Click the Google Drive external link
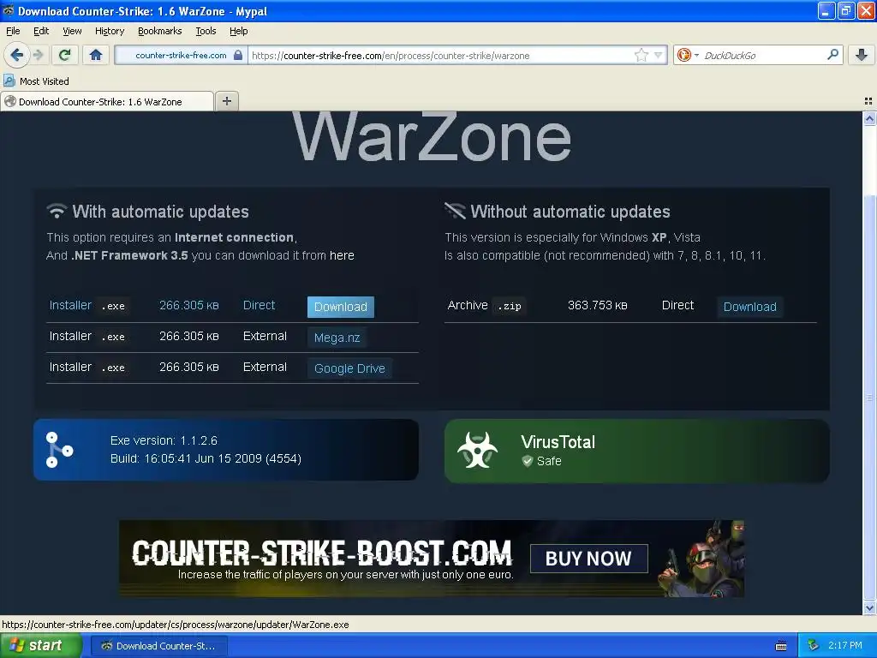 (x=349, y=368)
